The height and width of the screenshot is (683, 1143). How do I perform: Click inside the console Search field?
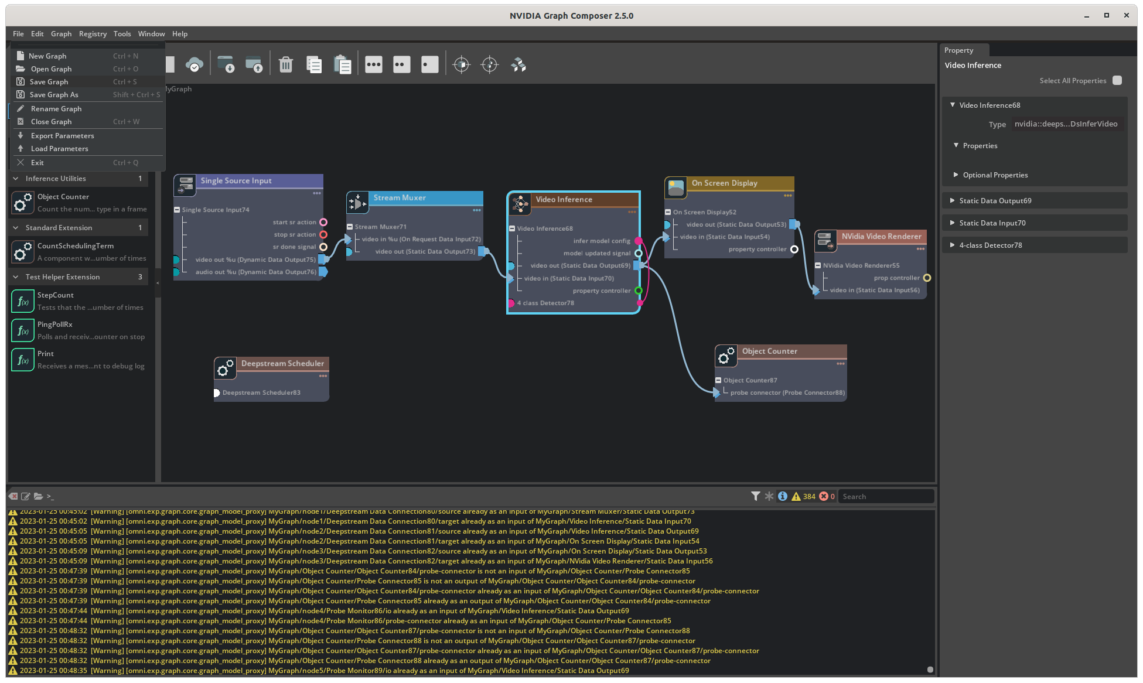pos(886,496)
